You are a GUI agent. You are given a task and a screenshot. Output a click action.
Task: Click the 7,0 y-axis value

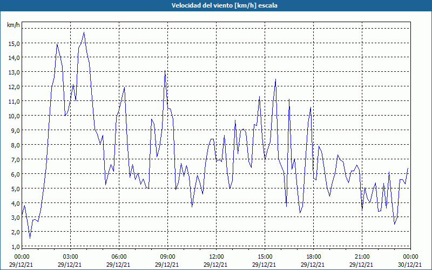(x=15, y=160)
